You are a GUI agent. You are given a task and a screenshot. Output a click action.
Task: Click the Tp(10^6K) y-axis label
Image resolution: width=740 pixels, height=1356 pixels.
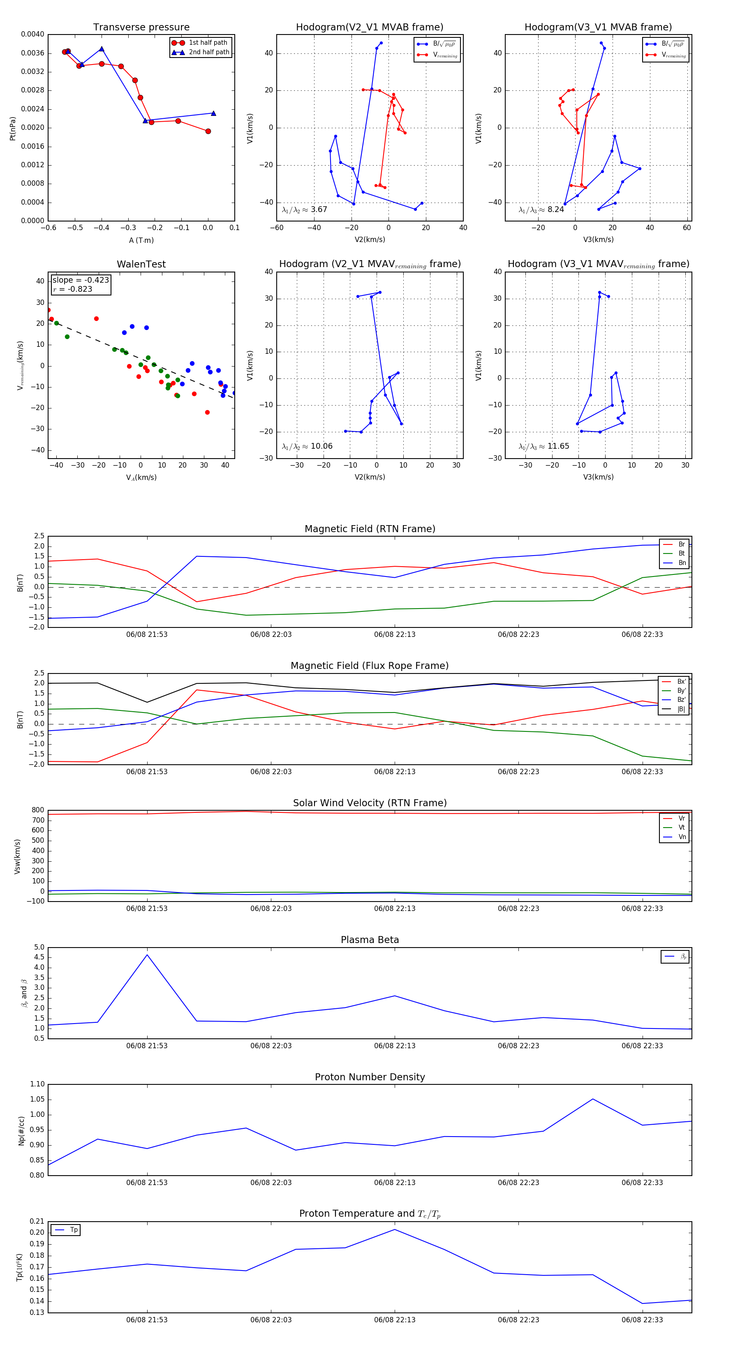click(x=19, y=1267)
